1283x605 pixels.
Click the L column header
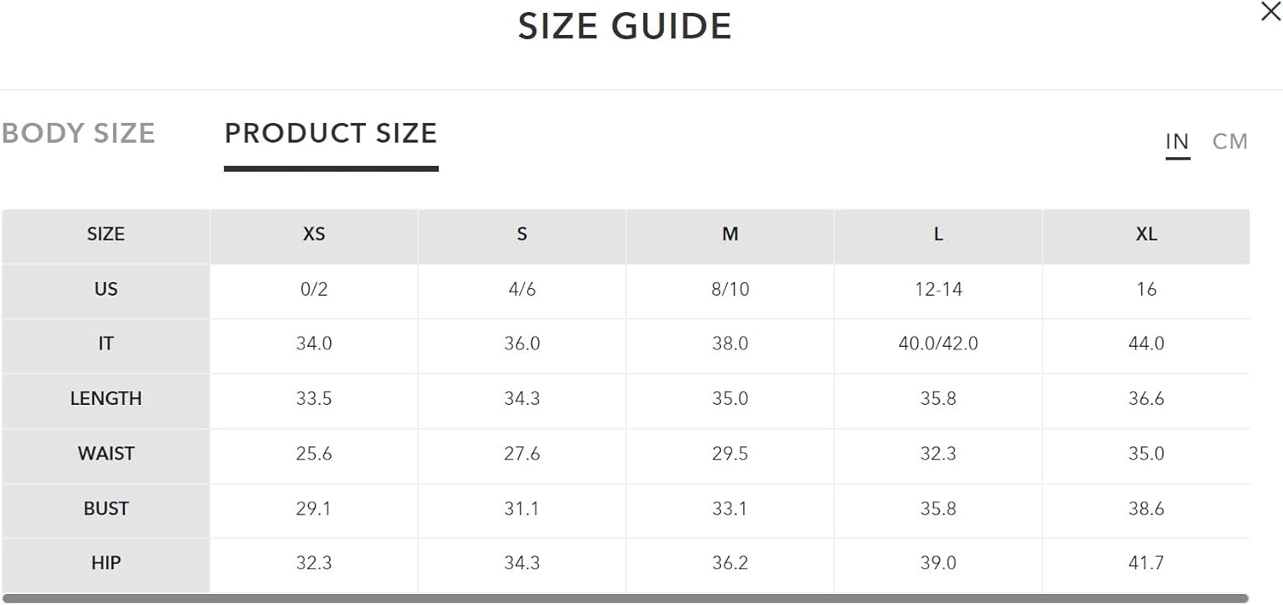tap(938, 234)
